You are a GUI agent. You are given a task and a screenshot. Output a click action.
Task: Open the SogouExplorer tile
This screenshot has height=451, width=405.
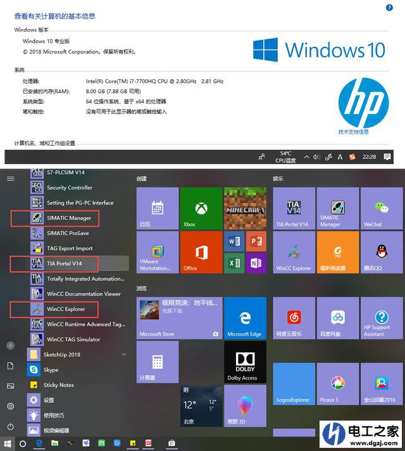coord(294,384)
